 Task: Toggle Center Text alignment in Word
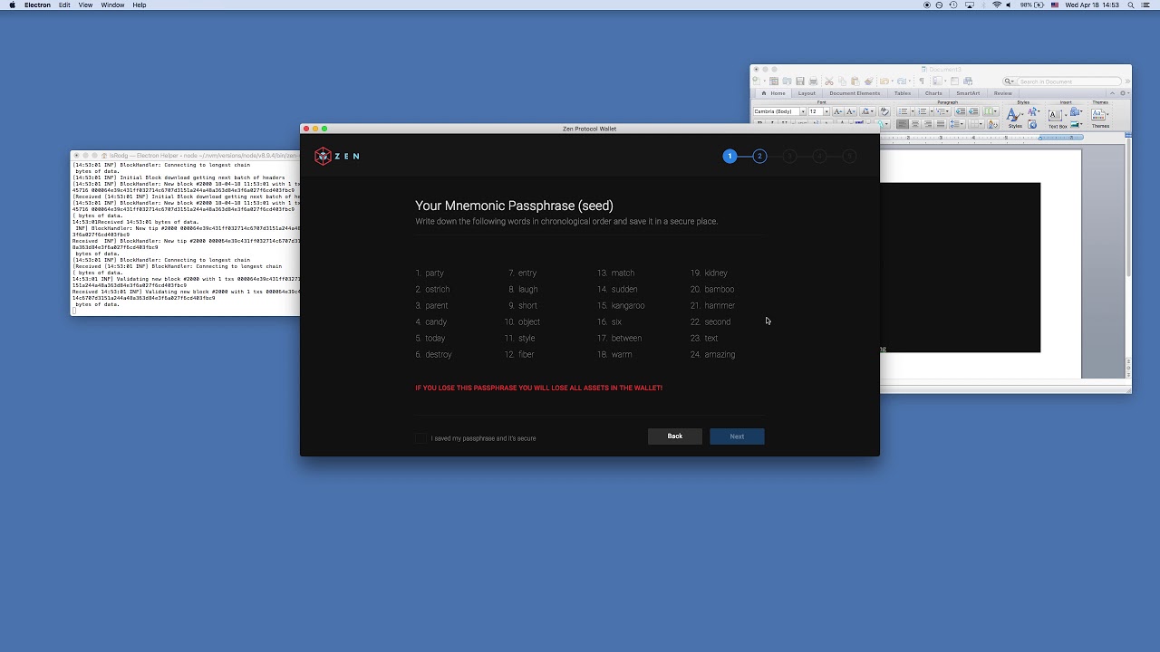[915, 124]
